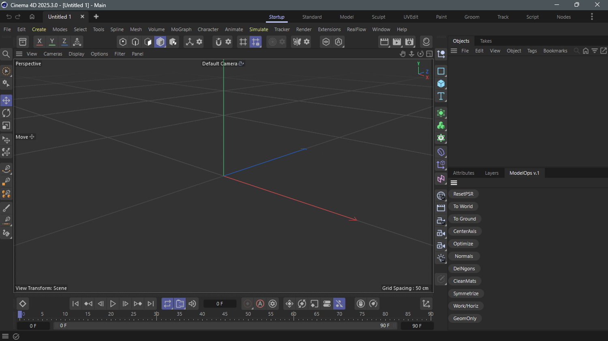Toggle the coordinate system icon

click(x=77, y=42)
